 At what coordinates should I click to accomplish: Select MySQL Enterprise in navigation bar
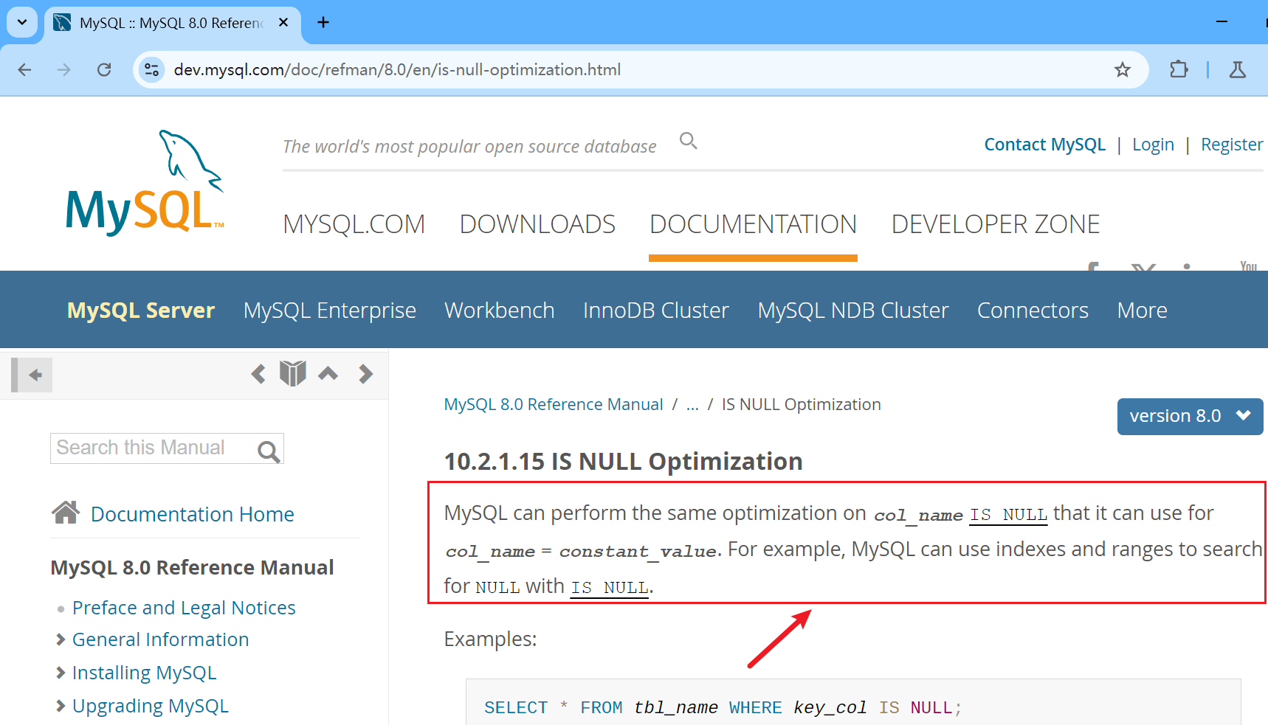pos(330,311)
